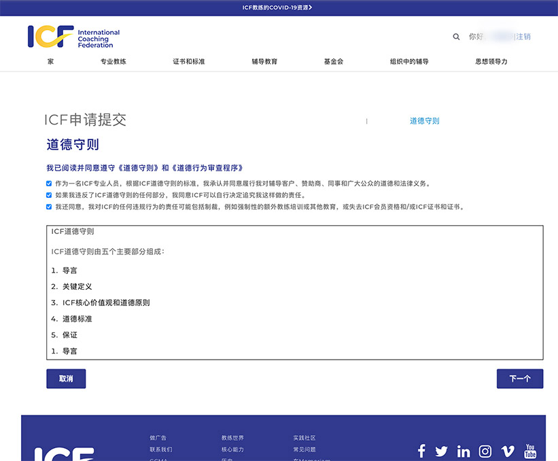Image resolution: width=558 pixels, height=461 pixels.
Task: Open ICF Instagram page icon
Action: pyautogui.click(x=485, y=451)
